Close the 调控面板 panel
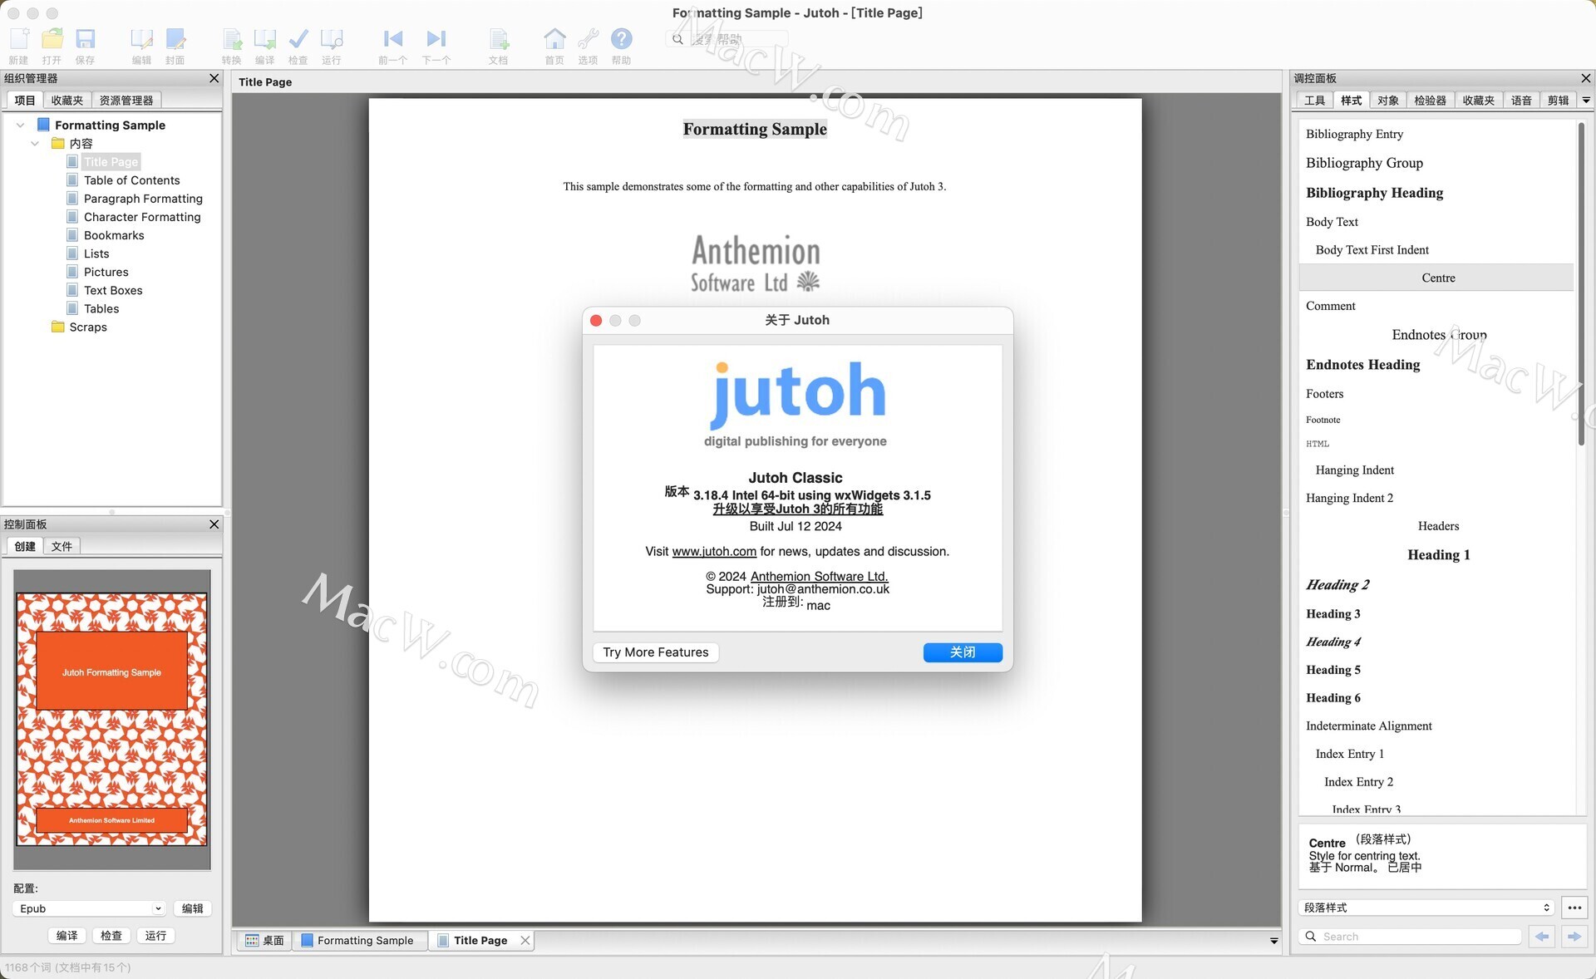Image resolution: width=1596 pixels, height=979 pixels. (1585, 78)
